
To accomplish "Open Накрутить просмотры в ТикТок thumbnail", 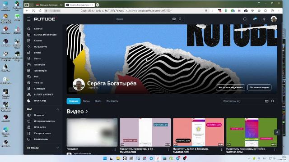I will tap(252, 132).
